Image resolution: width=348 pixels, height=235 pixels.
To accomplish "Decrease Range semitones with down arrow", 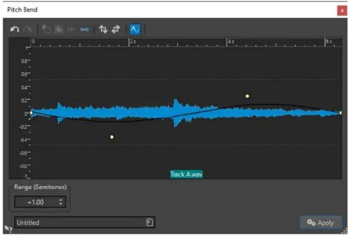I will coord(61,204).
